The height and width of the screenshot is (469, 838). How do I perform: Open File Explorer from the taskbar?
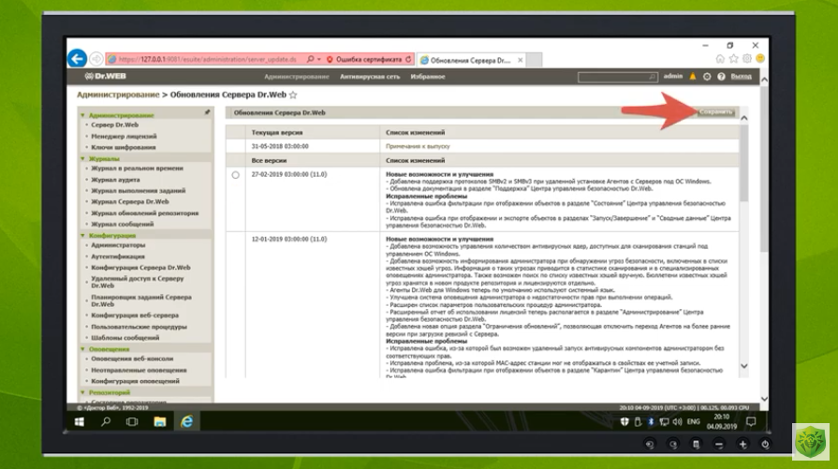(x=159, y=422)
